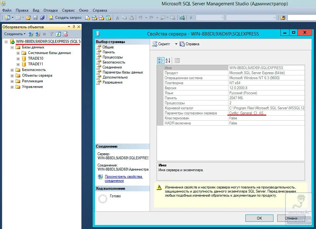
Task: Select the Соединения page
Action: click(x=112, y=67)
